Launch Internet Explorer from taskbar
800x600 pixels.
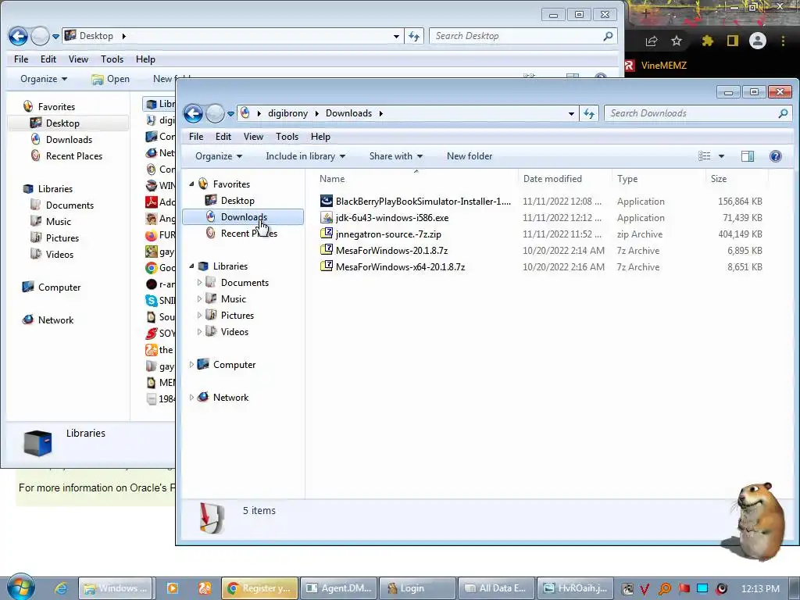click(x=61, y=588)
